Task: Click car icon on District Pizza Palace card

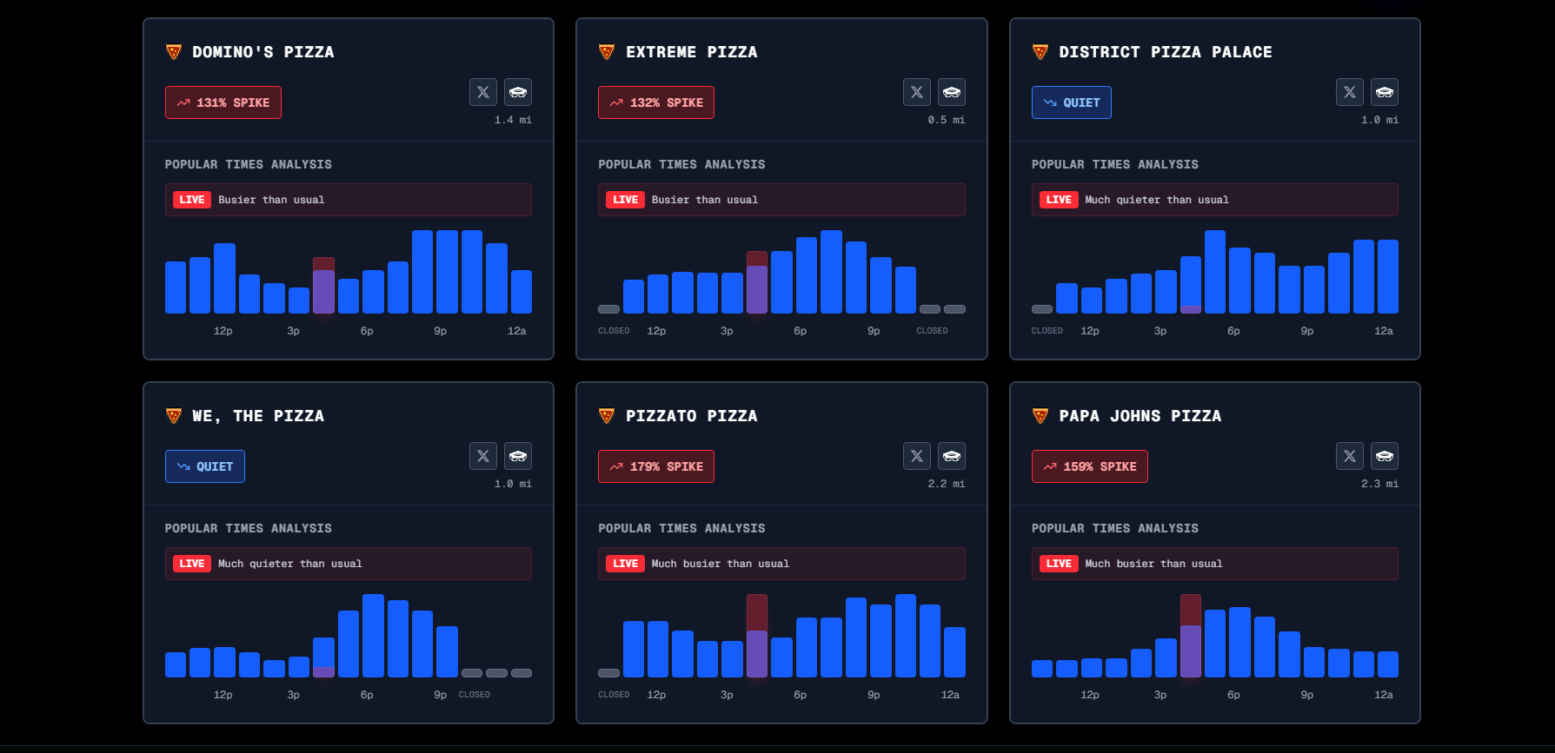Action: pyautogui.click(x=1385, y=92)
